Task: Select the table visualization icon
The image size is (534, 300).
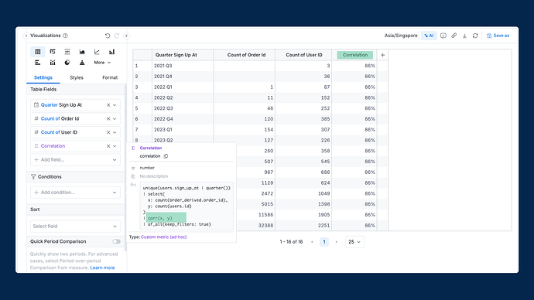Action: pos(38,52)
